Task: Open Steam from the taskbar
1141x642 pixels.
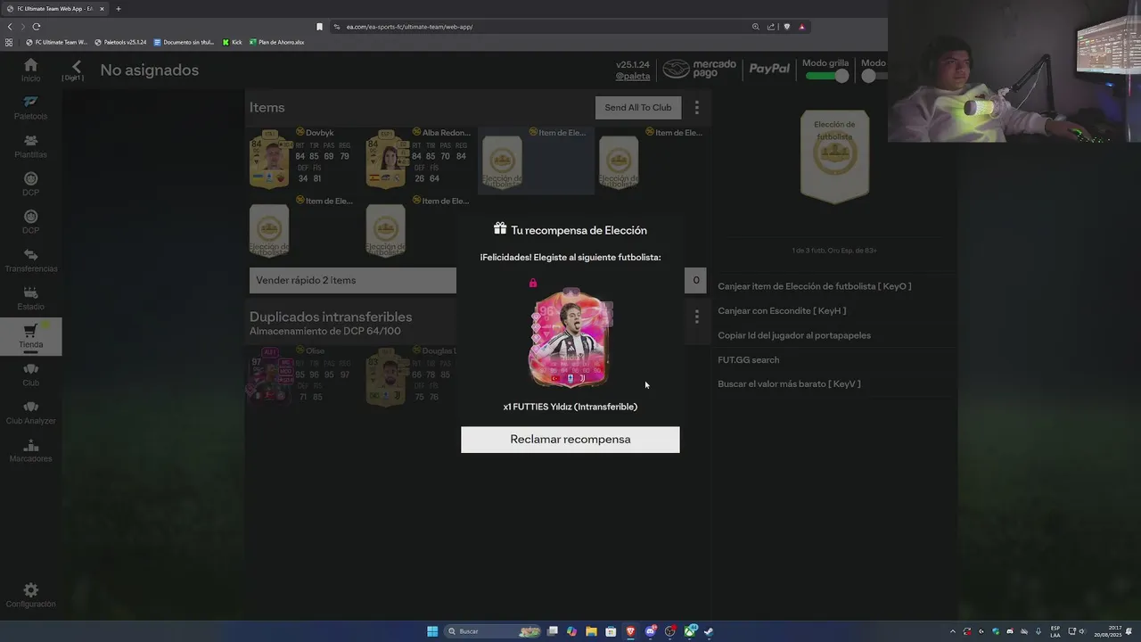Action: [709, 631]
